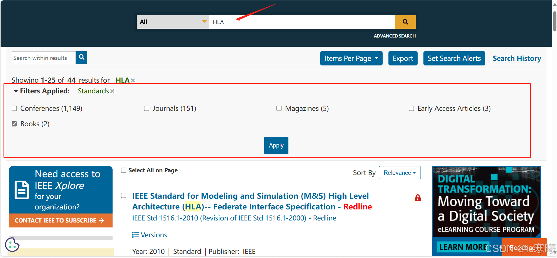Open the Versions link

click(x=154, y=235)
